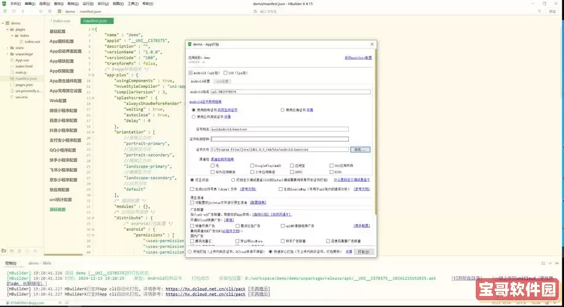Collapse the pages folder in the project tree
This screenshot has width=564, height=307.
pyautogui.click(x=7, y=29)
